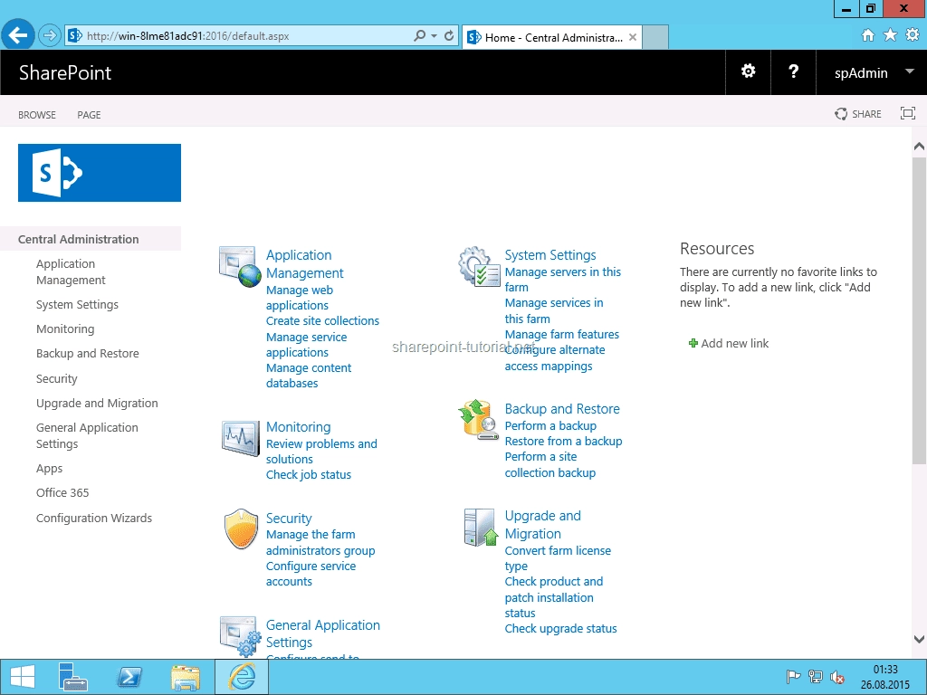This screenshot has height=695, width=927.
Task: Open the Check job status link
Action: (x=309, y=474)
